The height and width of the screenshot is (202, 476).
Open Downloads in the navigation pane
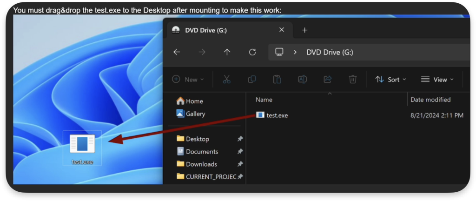click(197, 164)
